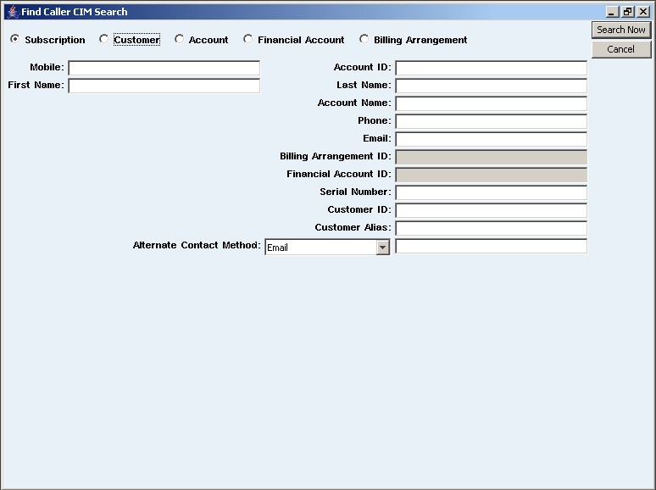Click the Serial Number field
The width and height of the screenshot is (656, 490).
(x=491, y=192)
